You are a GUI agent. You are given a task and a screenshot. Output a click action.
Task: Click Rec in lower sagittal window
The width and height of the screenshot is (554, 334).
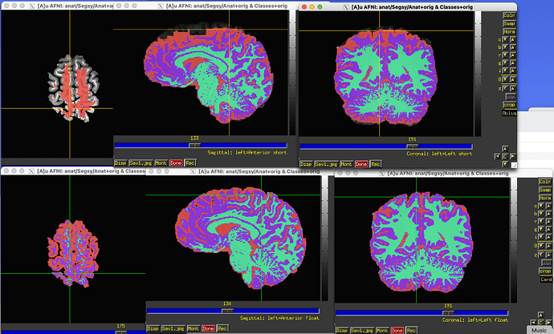click(222, 328)
